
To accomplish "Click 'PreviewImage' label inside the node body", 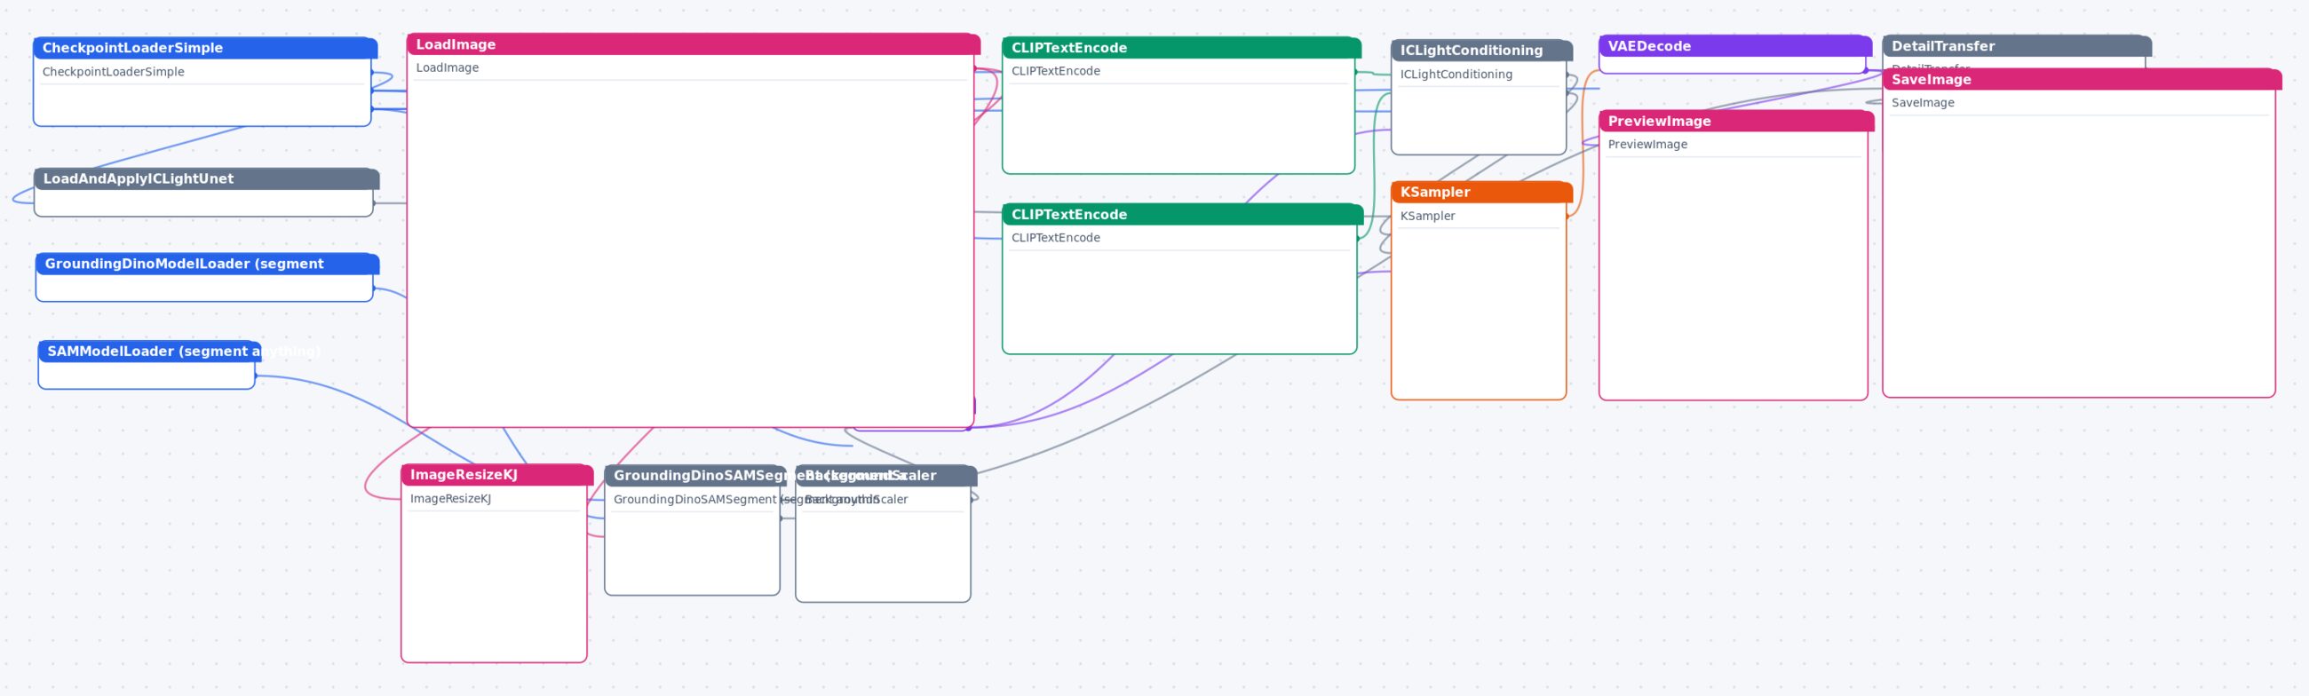I will pyautogui.click(x=1646, y=144).
